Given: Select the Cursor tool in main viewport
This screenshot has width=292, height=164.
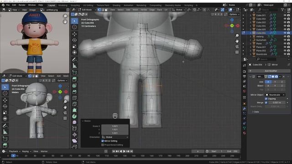Looking at the screenshot, I should click(74, 27).
